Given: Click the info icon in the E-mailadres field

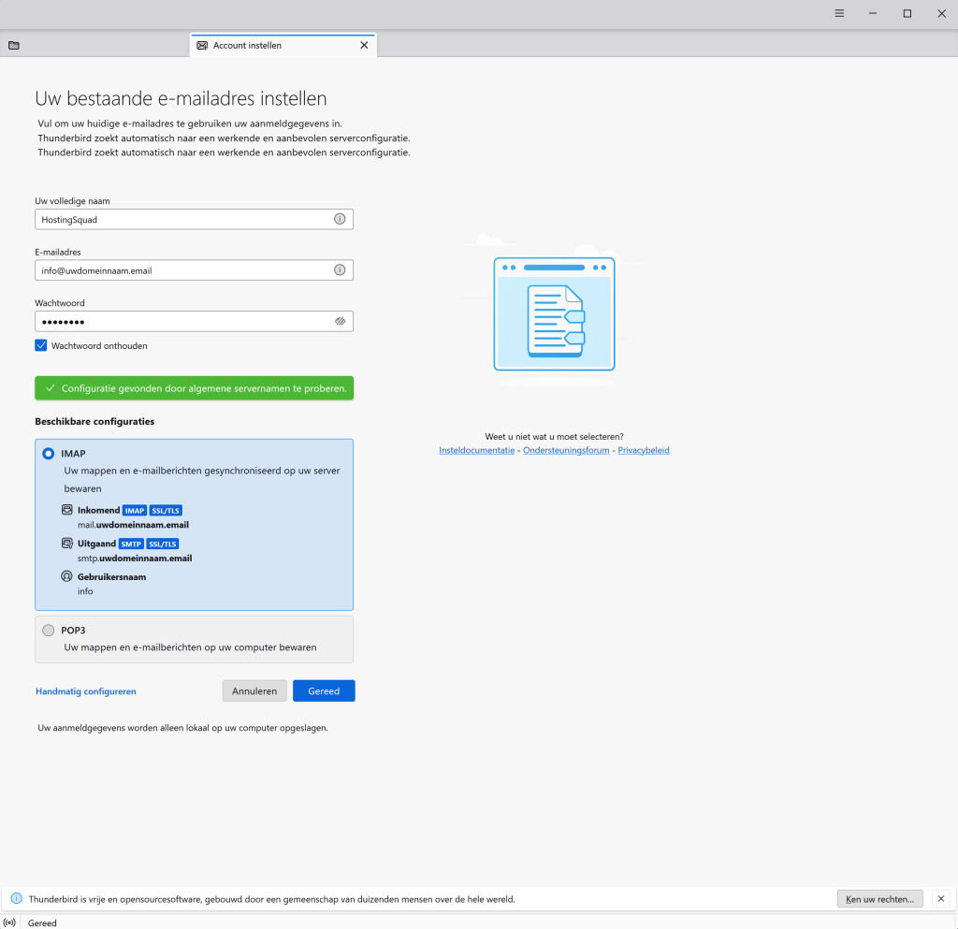Looking at the screenshot, I should click(x=340, y=270).
